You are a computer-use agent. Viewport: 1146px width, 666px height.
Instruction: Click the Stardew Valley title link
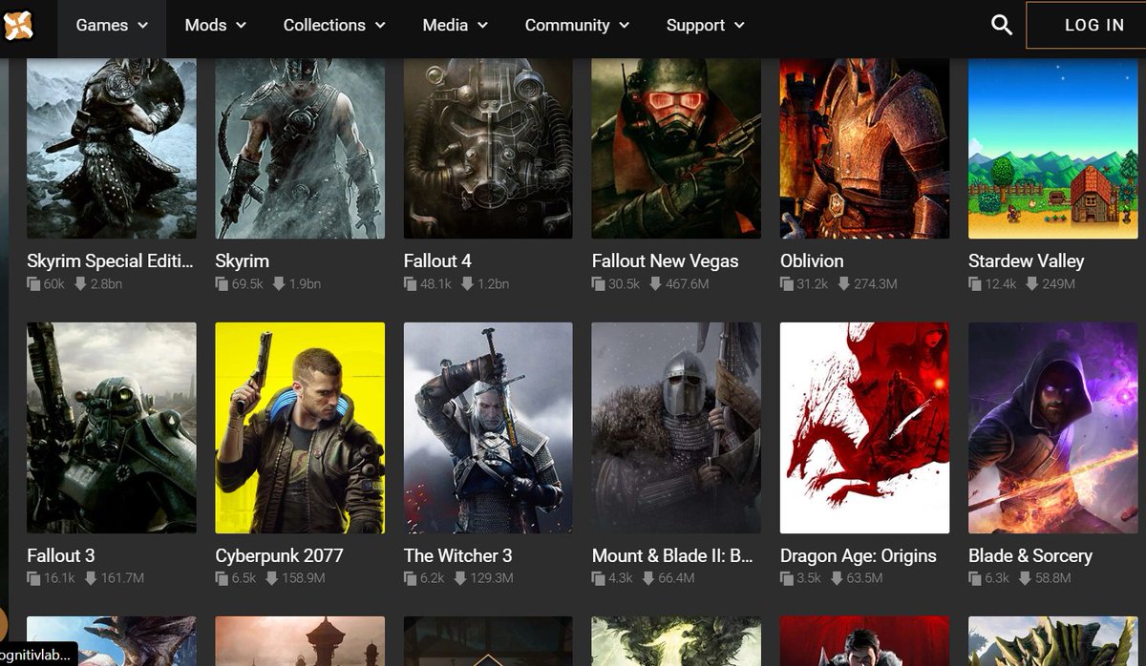point(1026,260)
